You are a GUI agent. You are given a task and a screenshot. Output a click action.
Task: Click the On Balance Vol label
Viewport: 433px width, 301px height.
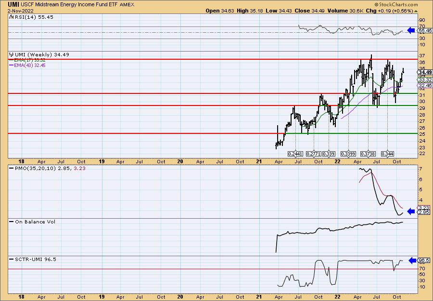coord(35,222)
